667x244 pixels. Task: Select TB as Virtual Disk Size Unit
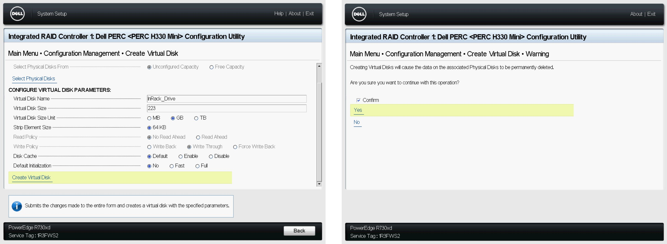coord(196,118)
